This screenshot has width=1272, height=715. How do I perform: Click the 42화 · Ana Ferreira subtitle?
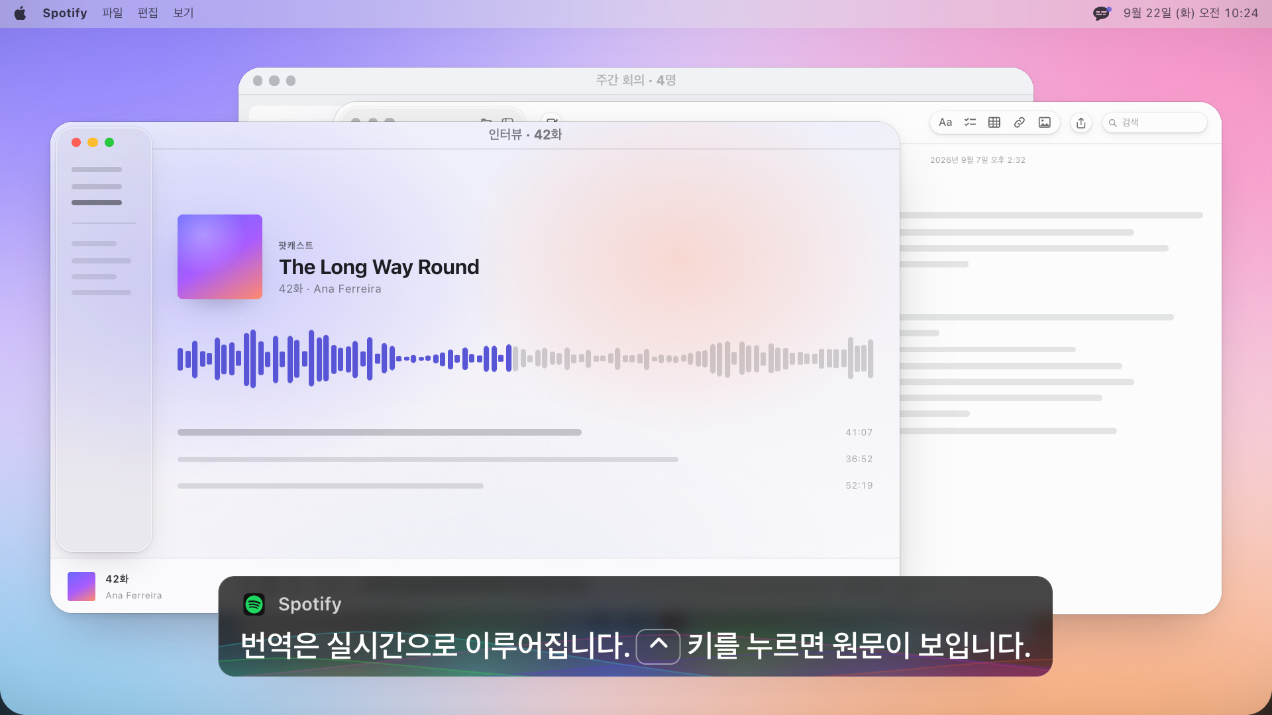pyautogui.click(x=330, y=289)
